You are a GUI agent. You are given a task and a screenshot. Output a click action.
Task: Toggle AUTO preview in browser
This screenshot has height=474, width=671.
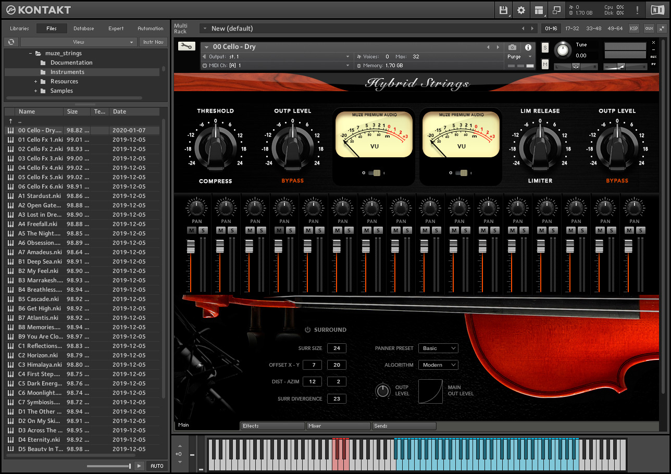pyautogui.click(x=157, y=466)
